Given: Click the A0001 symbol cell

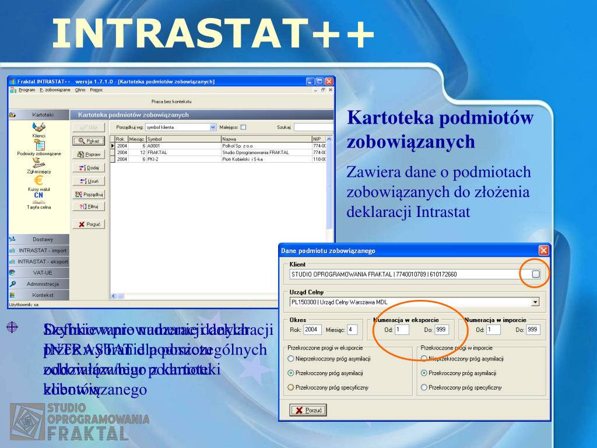Looking at the screenshot, I should pos(184,146).
